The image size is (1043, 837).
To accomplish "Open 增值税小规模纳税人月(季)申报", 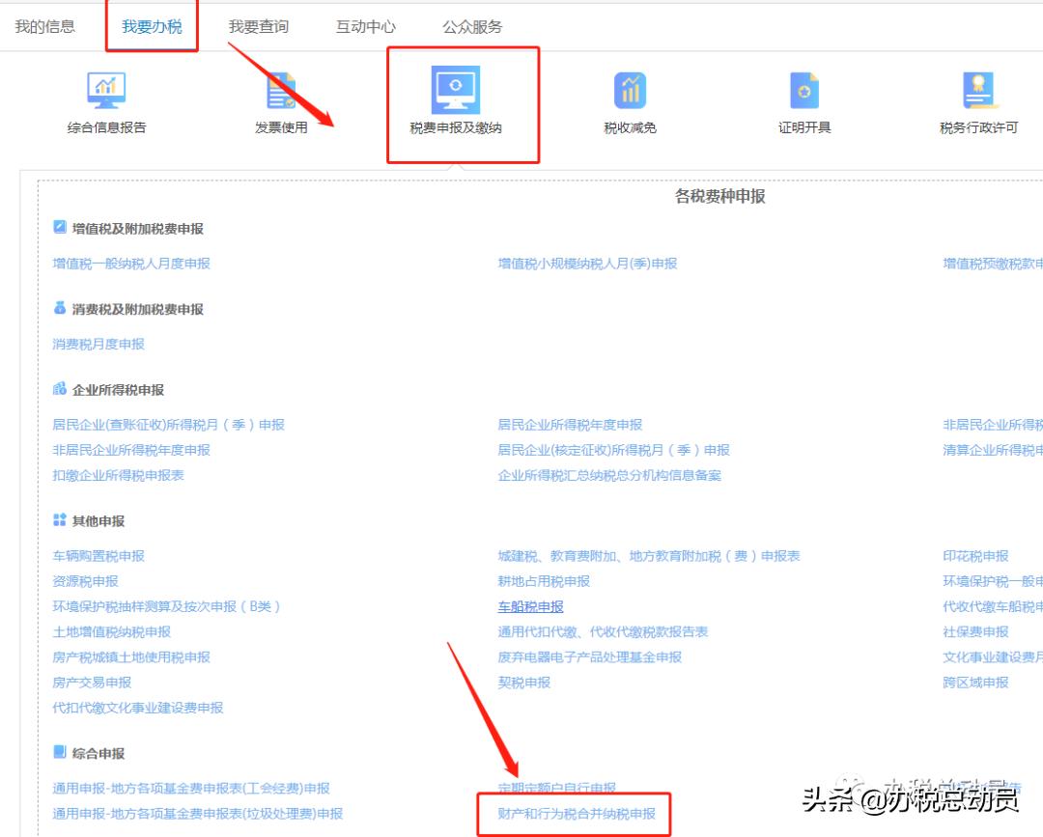I will 587,262.
